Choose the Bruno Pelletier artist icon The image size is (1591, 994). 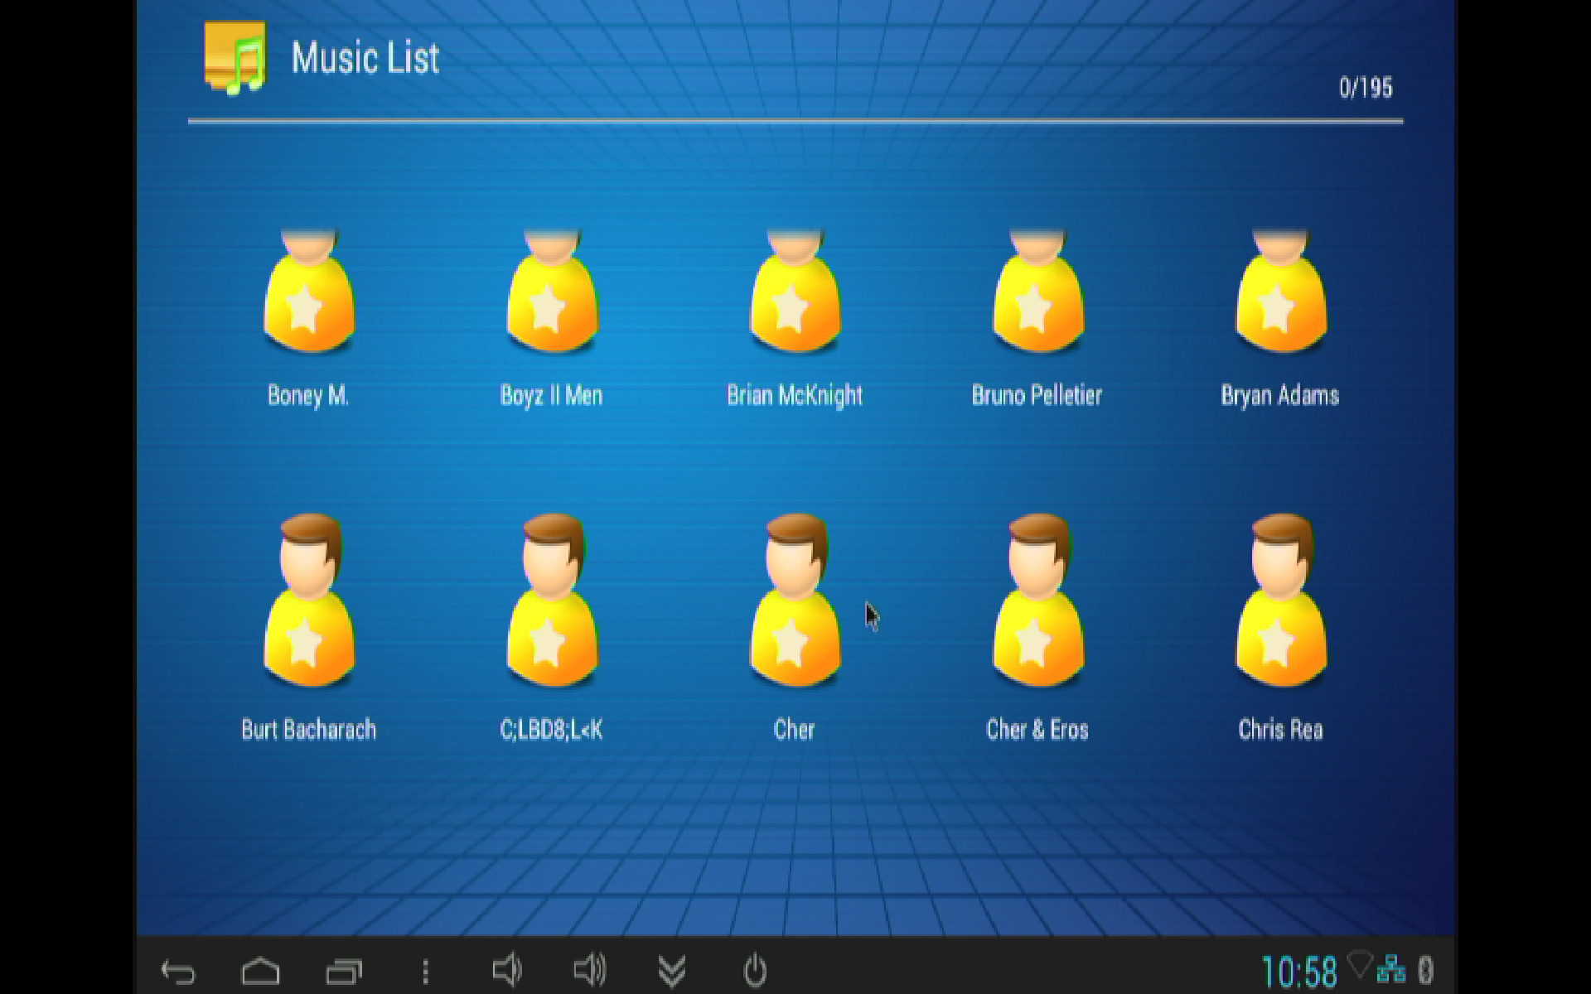pyautogui.click(x=1037, y=294)
